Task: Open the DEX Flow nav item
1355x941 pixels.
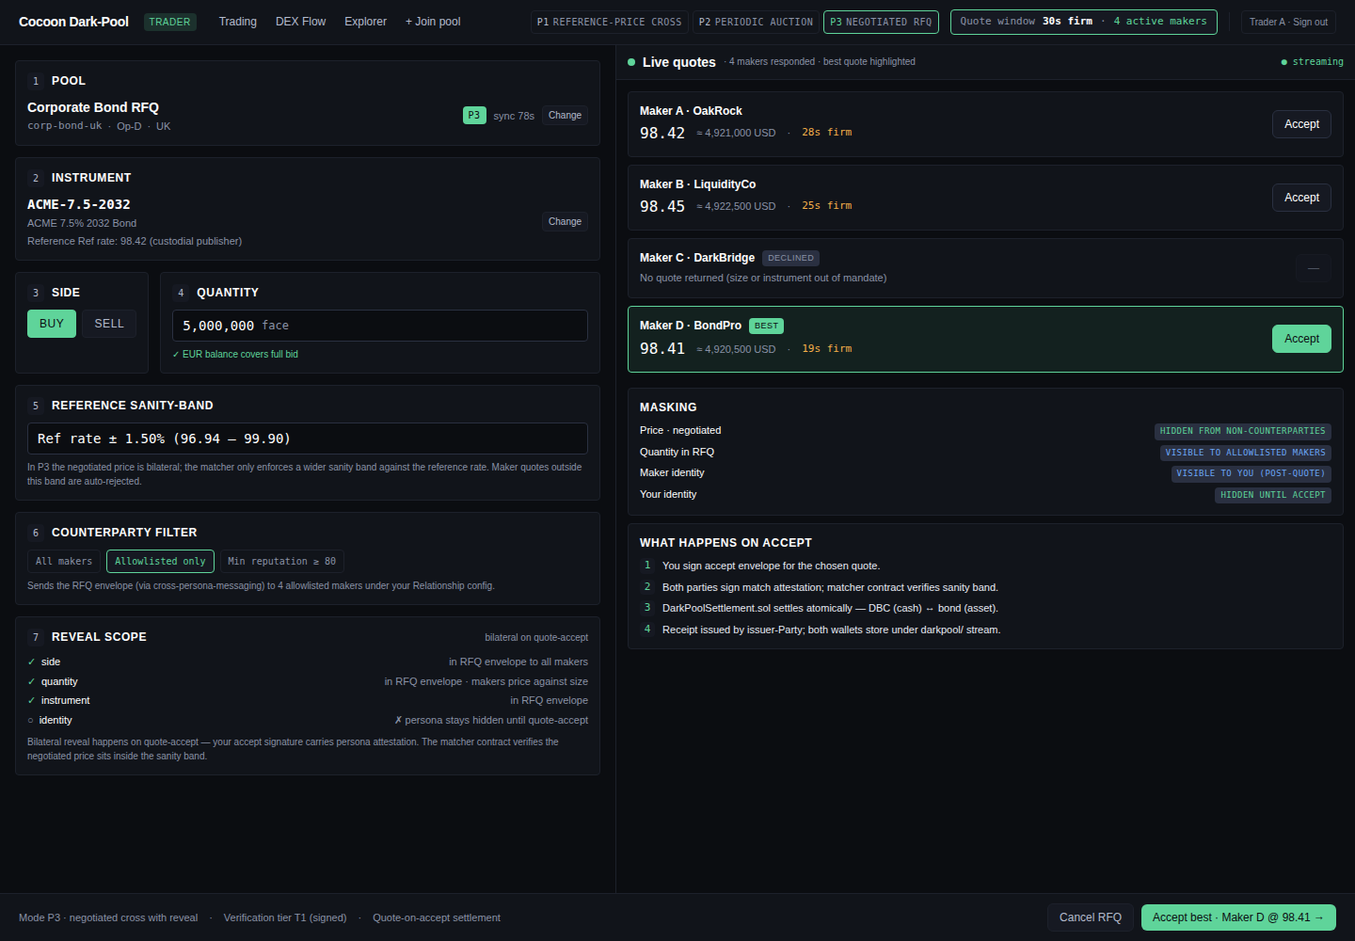Action: [x=300, y=22]
